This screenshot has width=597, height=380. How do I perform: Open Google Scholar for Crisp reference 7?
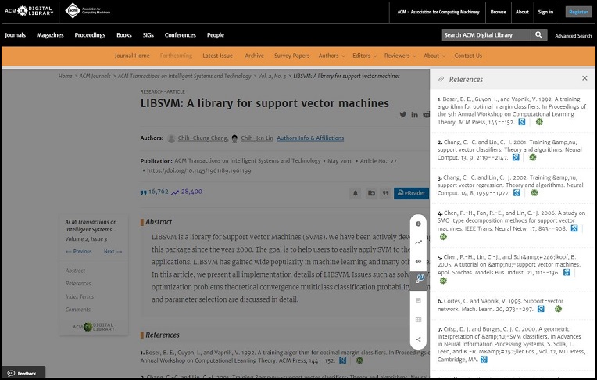pyautogui.click(x=484, y=360)
